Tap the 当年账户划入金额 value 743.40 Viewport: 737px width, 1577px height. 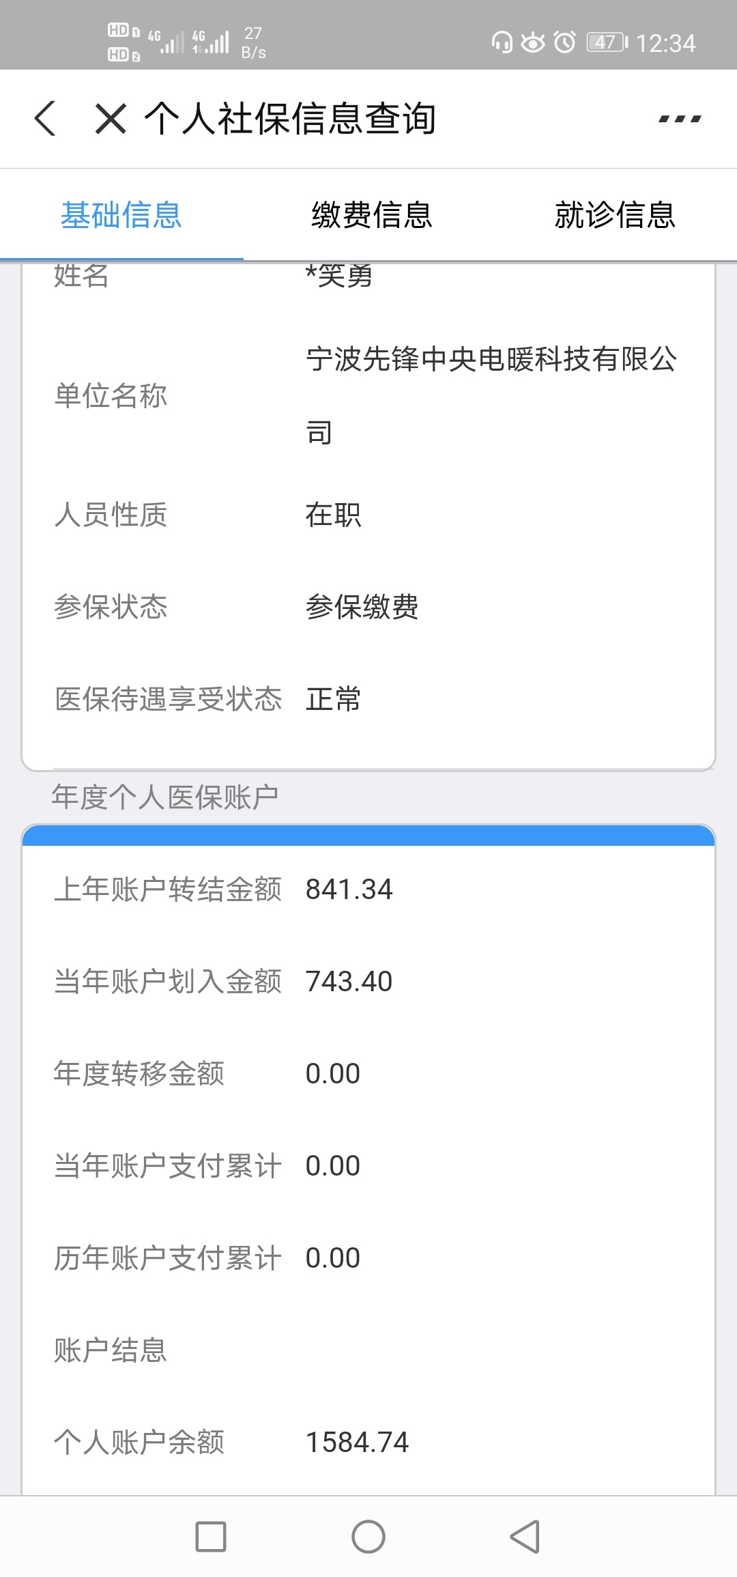[x=349, y=982]
